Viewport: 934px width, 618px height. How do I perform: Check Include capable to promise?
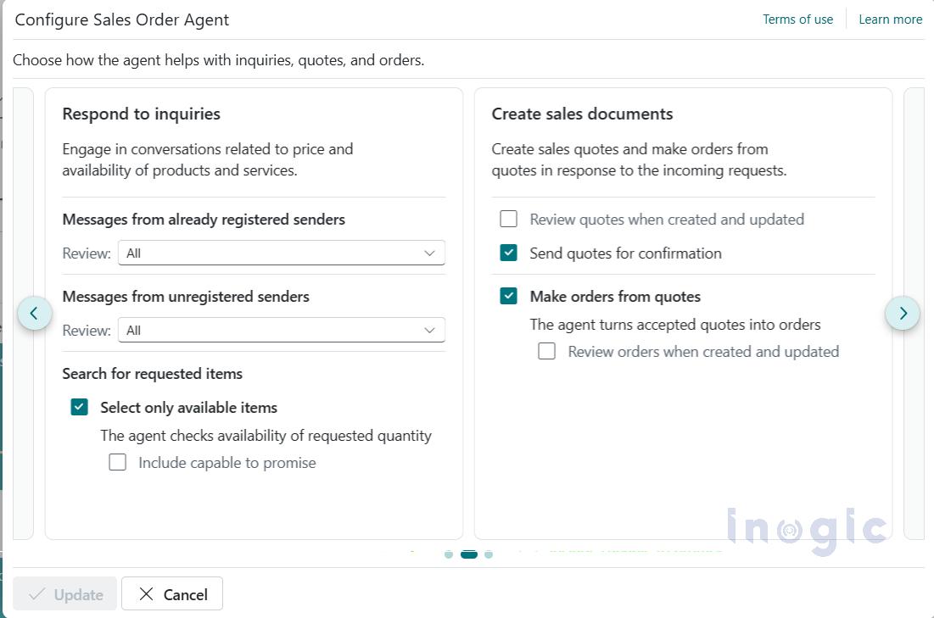click(x=118, y=462)
